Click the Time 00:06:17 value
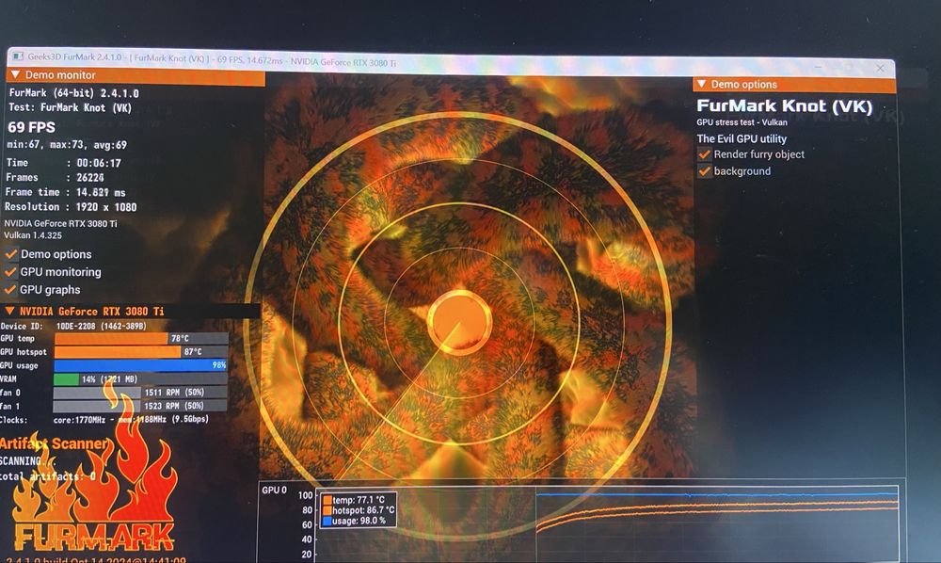 [99, 163]
